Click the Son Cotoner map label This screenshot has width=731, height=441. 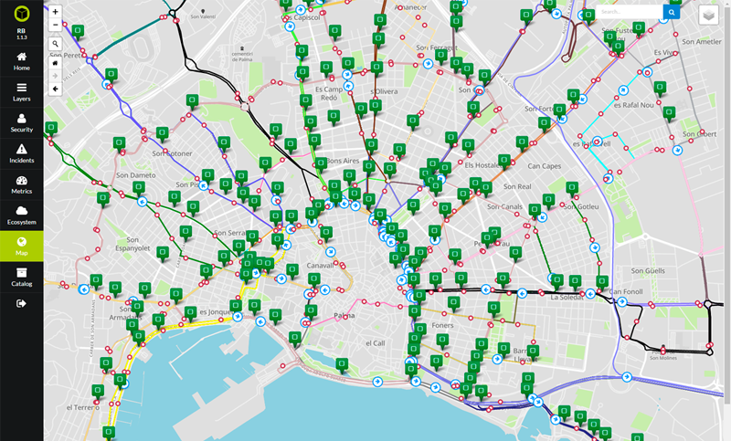pos(172,153)
